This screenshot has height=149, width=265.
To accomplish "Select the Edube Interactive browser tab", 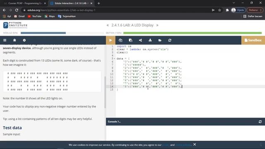I will pyautogui.click(x=71, y=3).
